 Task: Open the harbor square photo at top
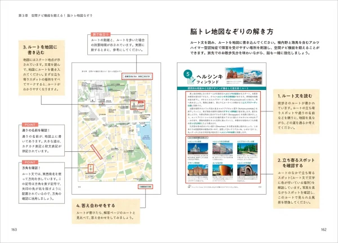253,77
